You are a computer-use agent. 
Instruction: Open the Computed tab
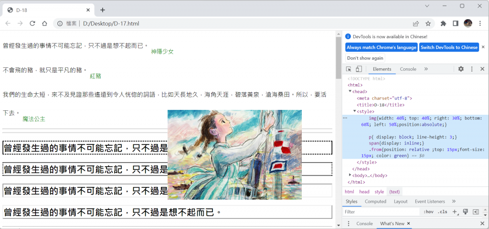[375, 201]
